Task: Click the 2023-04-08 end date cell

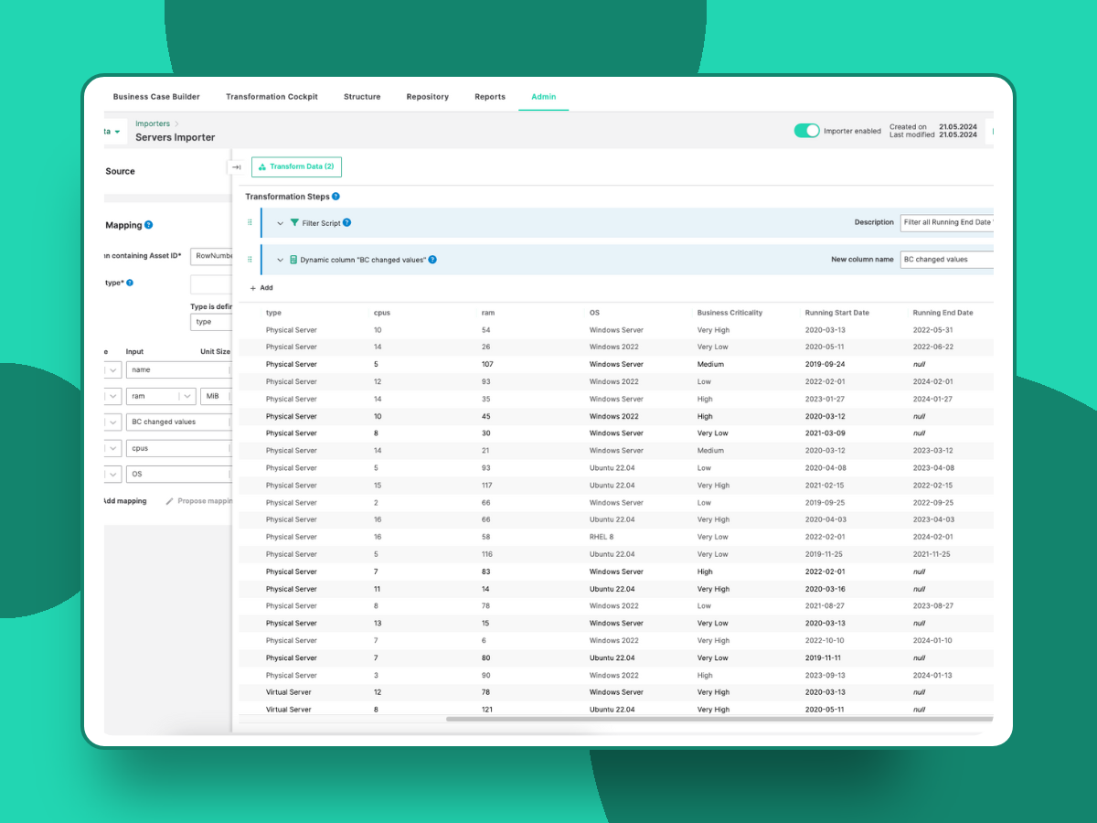Action: tap(933, 468)
